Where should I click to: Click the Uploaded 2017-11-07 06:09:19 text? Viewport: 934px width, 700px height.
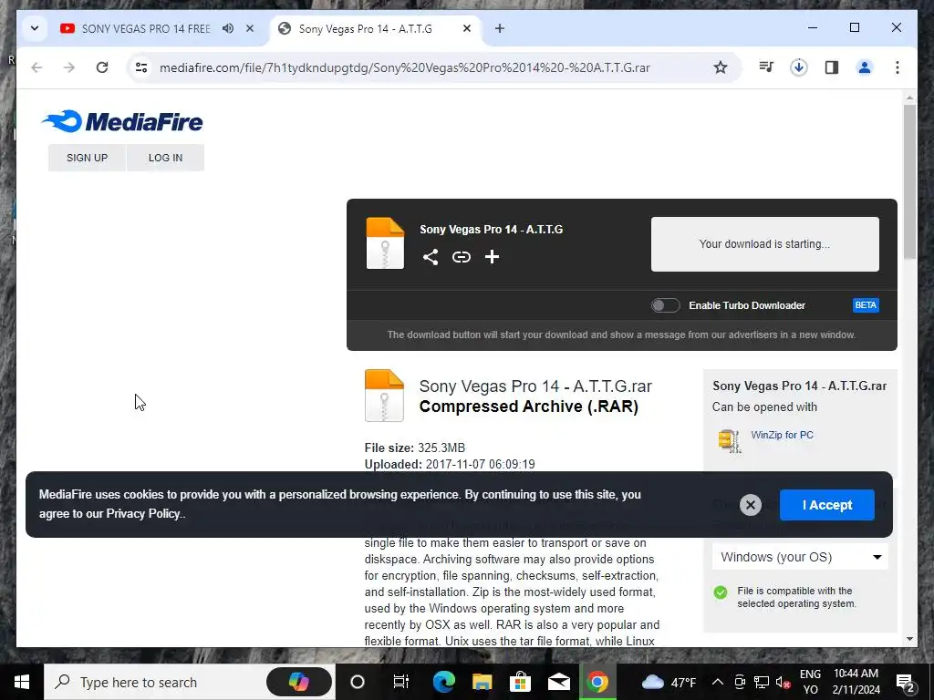tap(450, 464)
